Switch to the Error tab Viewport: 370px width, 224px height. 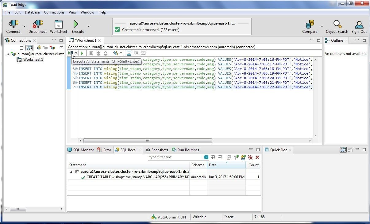click(104, 150)
